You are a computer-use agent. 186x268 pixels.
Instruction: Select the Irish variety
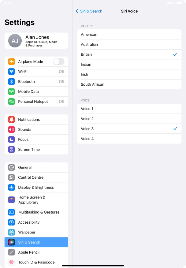[129, 74]
